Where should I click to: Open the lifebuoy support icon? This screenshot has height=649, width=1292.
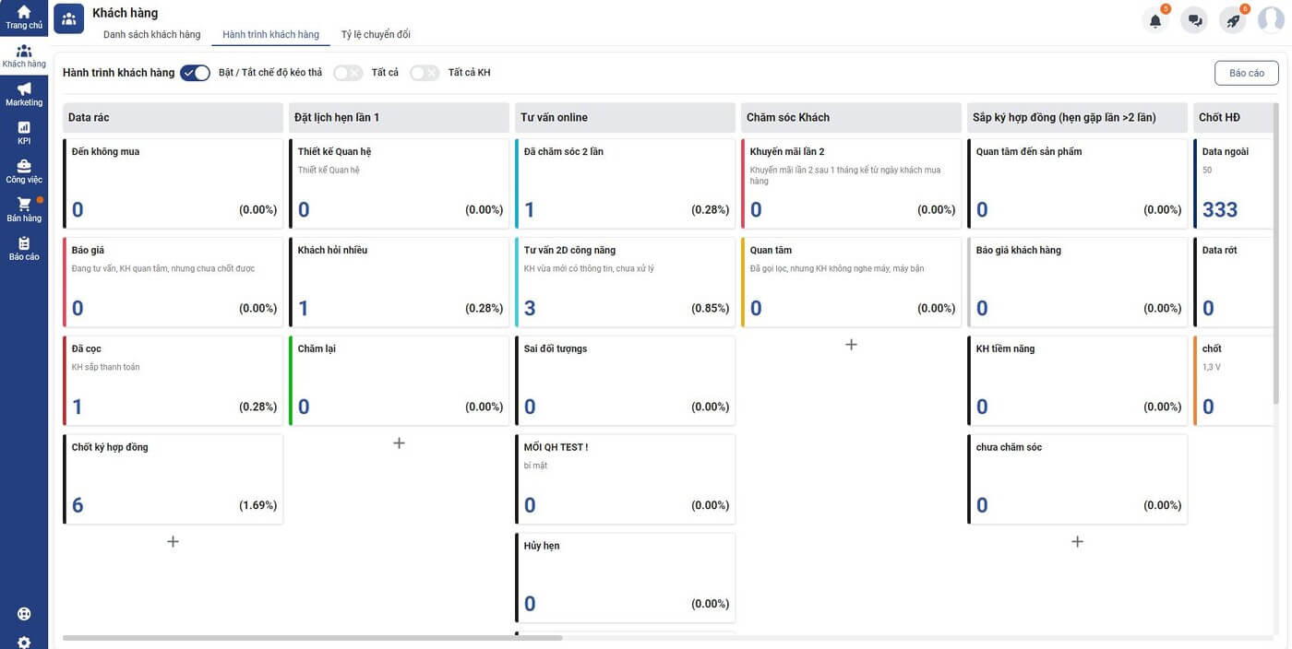tap(24, 614)
